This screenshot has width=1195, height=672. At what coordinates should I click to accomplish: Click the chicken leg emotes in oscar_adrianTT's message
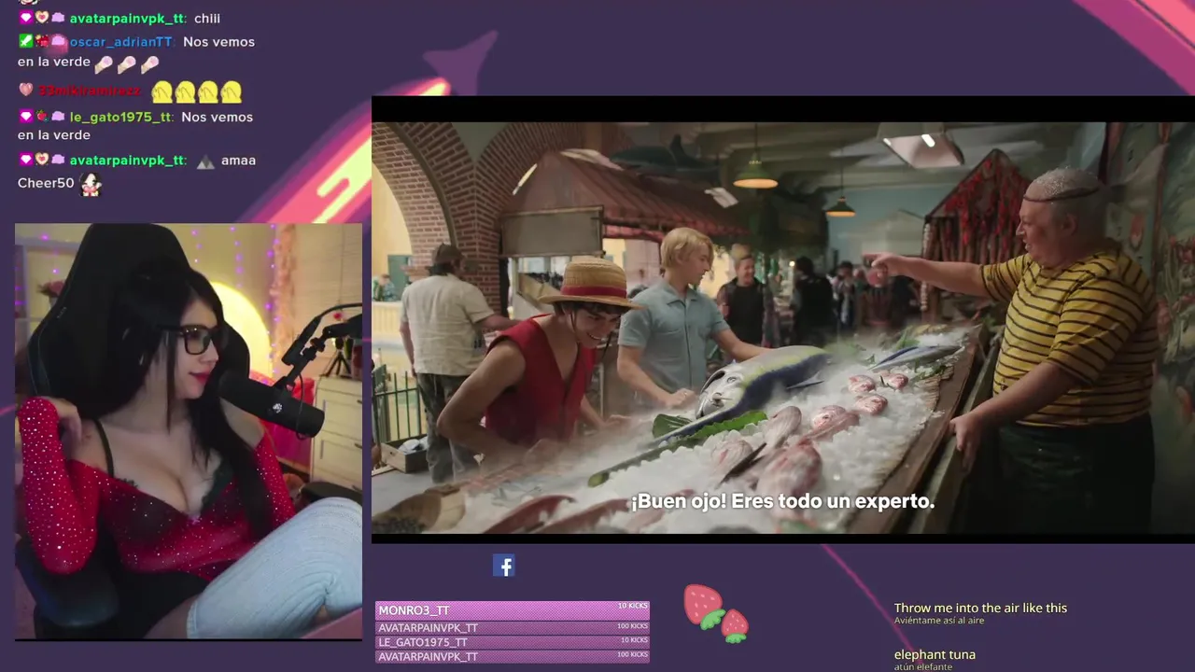click(127, 63)
